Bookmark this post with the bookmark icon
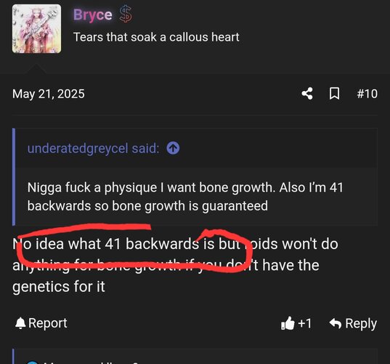390x364 pixels. [334, 94]
